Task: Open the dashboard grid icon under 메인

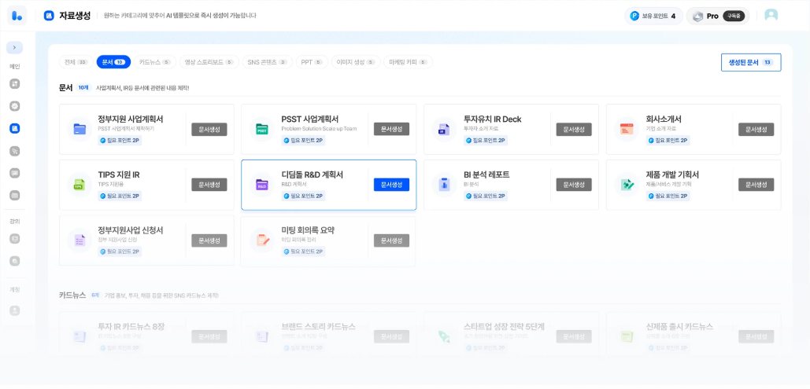Action: point(14,83)
